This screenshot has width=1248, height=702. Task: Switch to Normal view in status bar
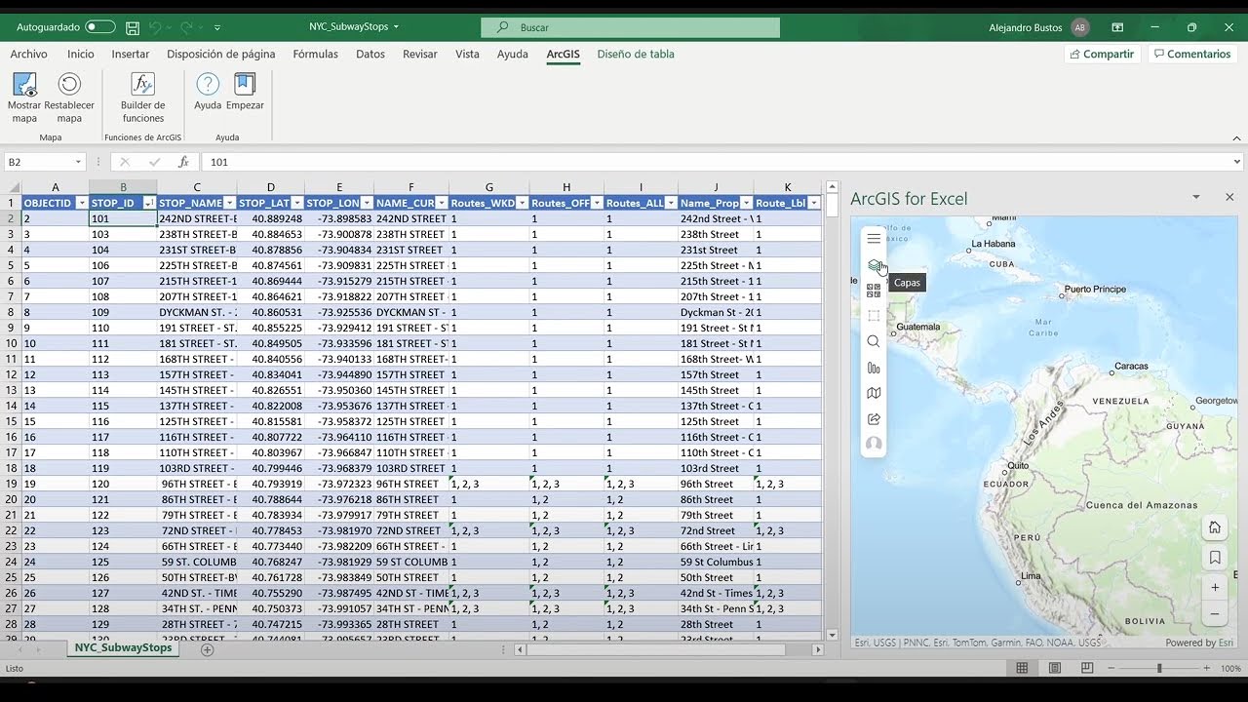click(x=1022, y=668)
